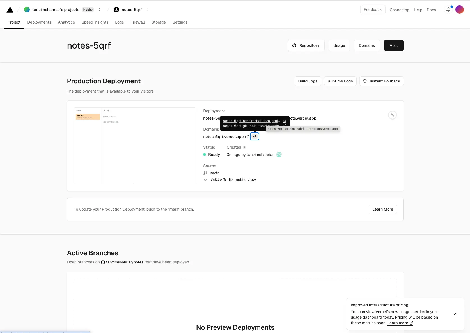Click the GitHub icon before tanzimshahriar/notes
The image size is (470, 333).
[103, 262]
